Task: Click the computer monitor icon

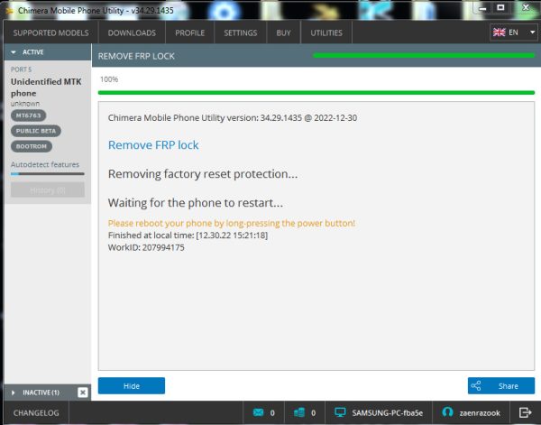Action: point(340,412)
